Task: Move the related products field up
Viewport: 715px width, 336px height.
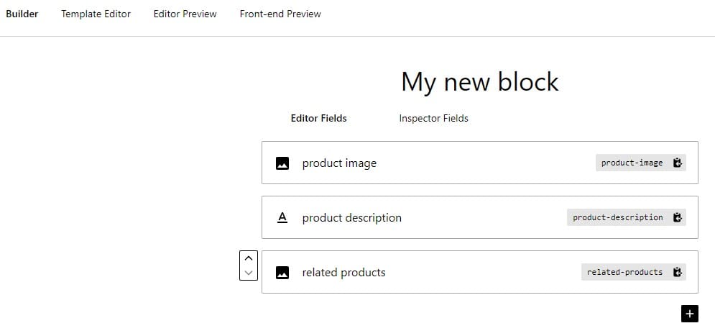Action: tap(249, 258)
